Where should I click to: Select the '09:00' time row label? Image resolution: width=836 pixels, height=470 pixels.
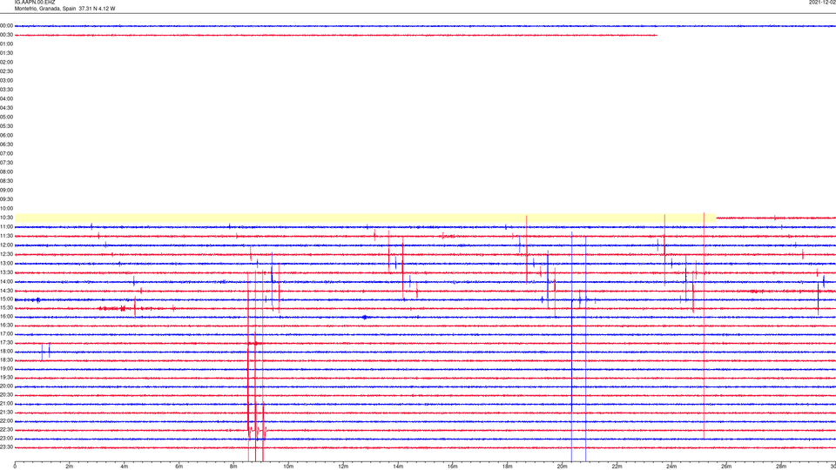pos(6,191)
